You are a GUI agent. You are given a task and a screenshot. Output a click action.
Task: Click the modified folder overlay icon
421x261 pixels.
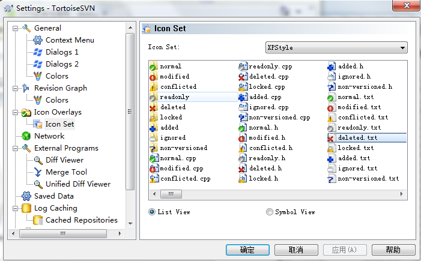point(153,76)
